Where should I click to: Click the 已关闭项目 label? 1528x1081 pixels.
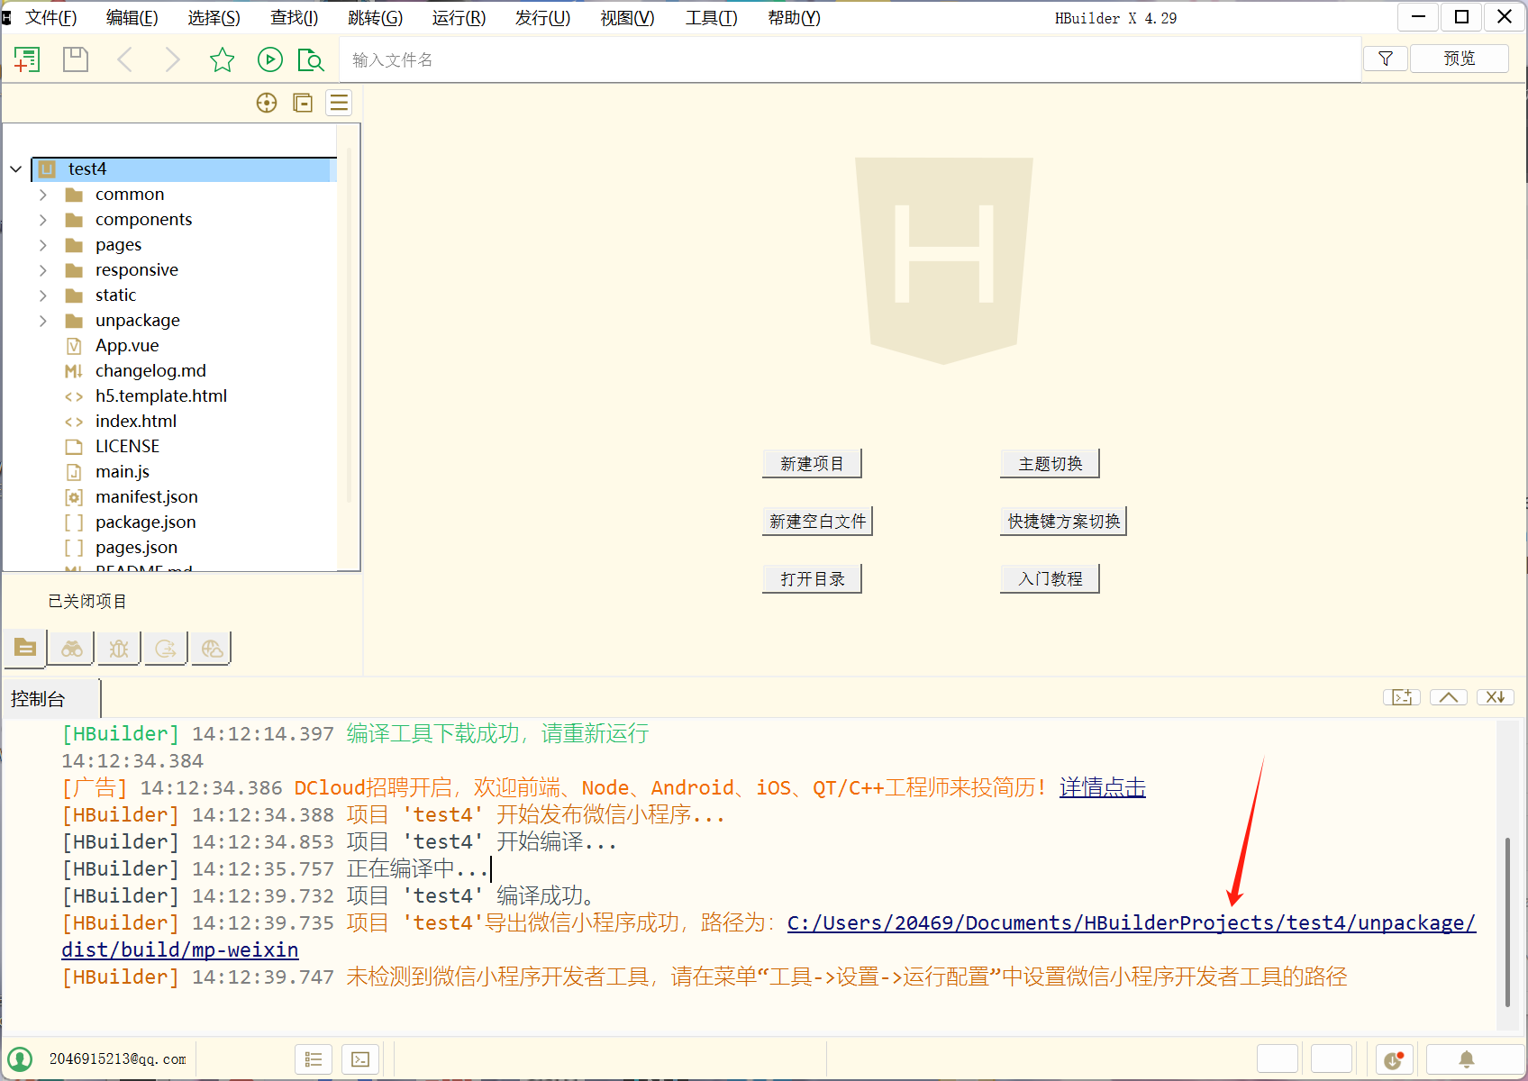pyautogui.click(x=87, y=601)
